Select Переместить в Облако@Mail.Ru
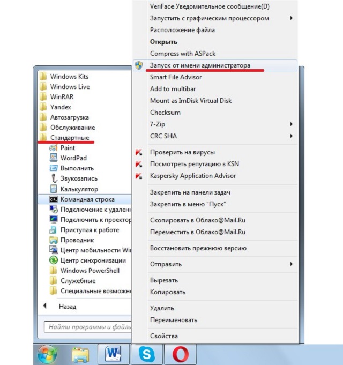 click(x=198, y=232)
